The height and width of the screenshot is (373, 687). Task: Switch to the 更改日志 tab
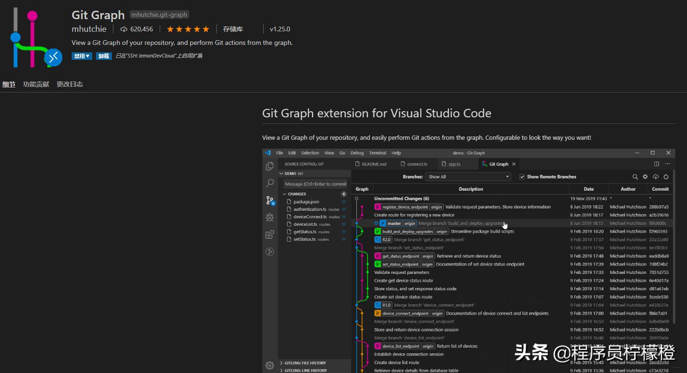tap(69, 84)
